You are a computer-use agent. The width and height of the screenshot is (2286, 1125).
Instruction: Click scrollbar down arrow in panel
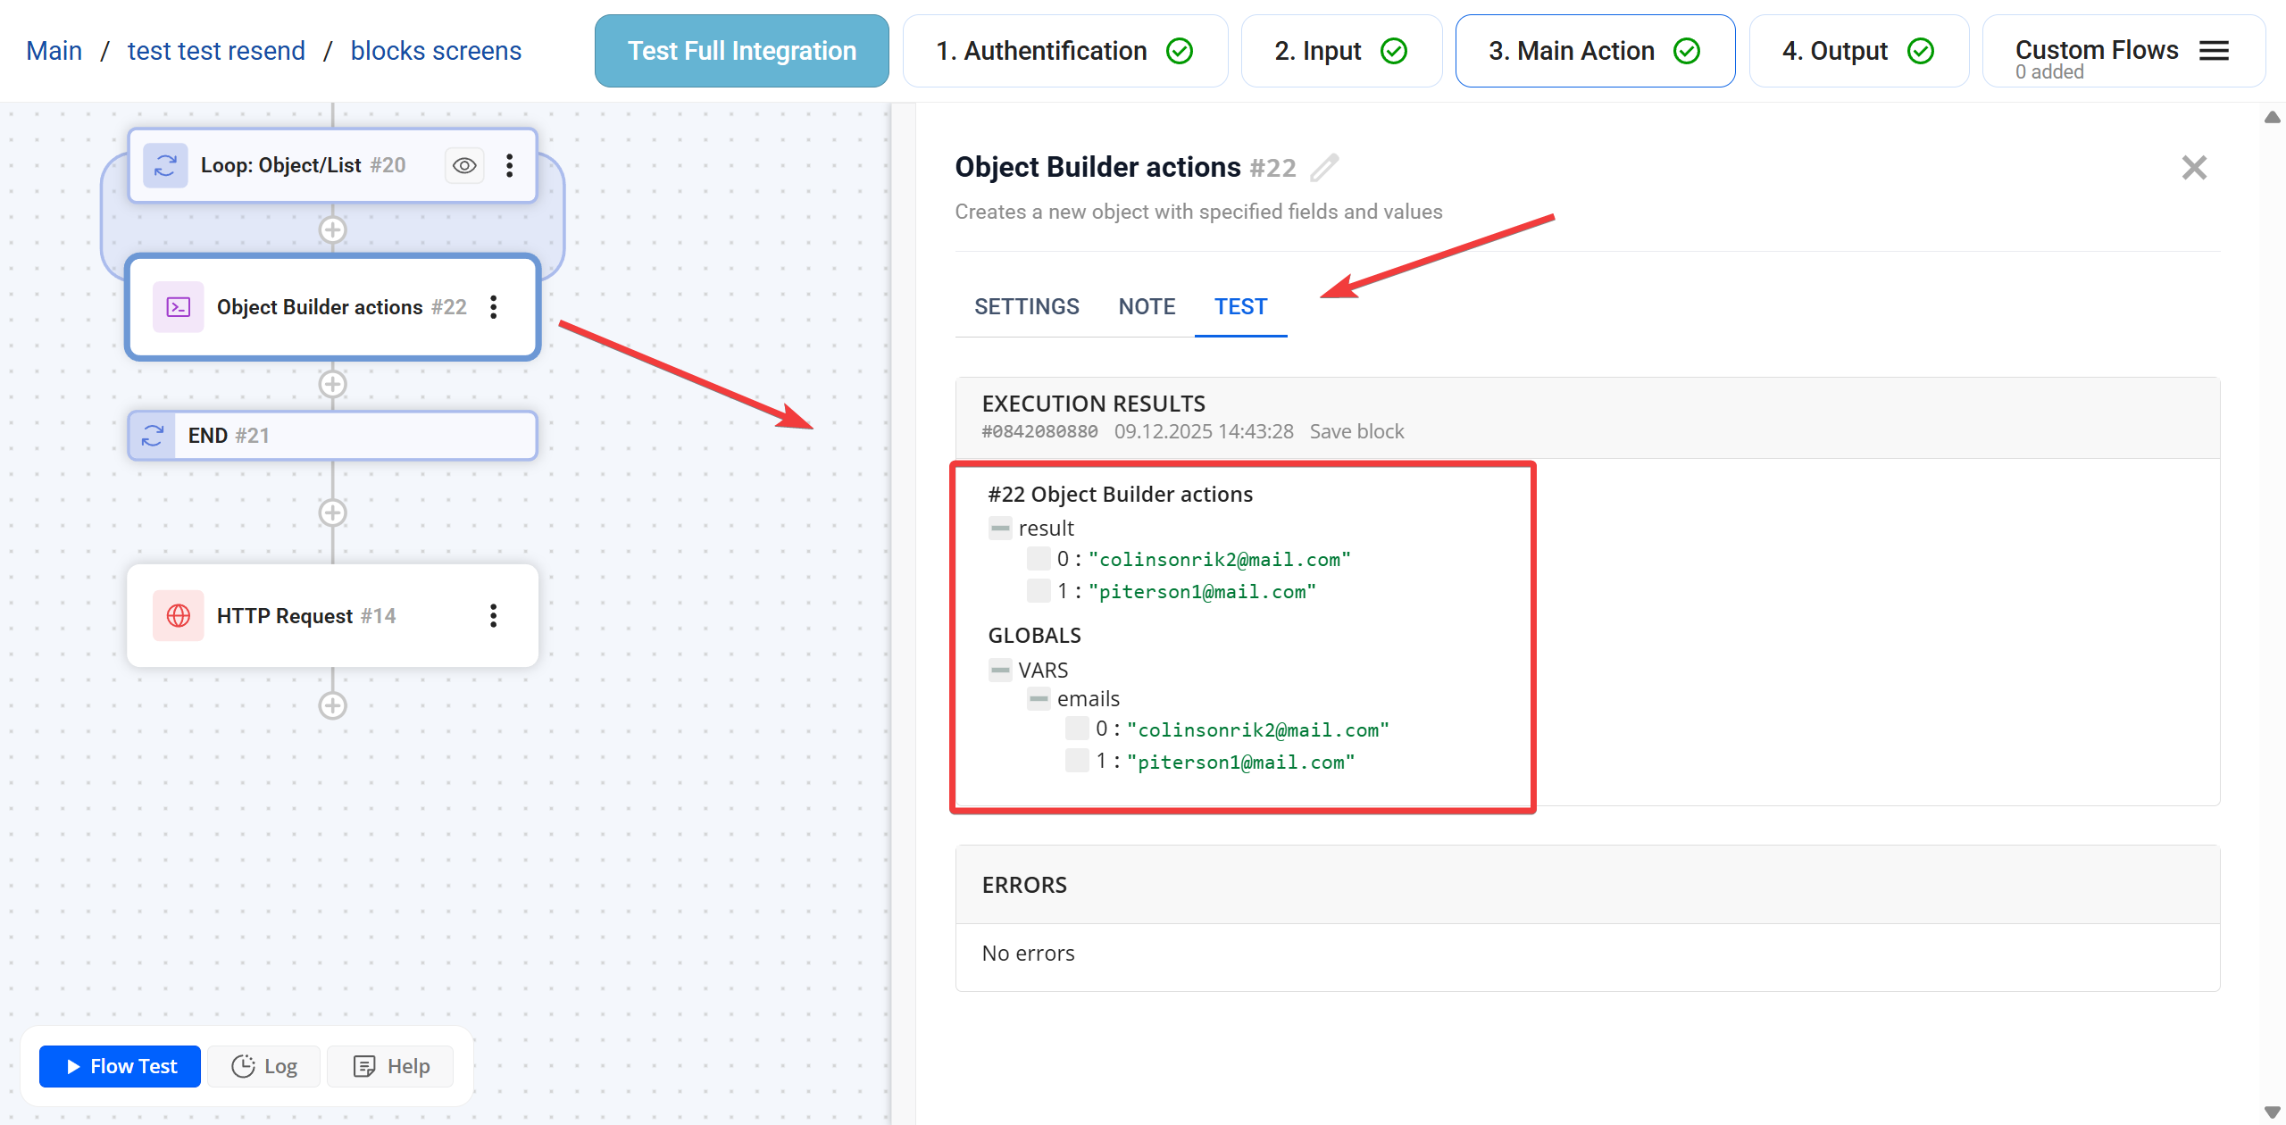pyautogui.click(x=2273, y=1112)
